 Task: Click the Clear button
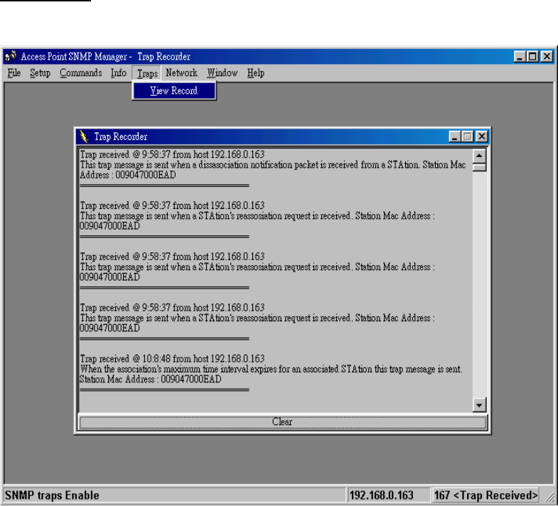[x=283, y=422]
